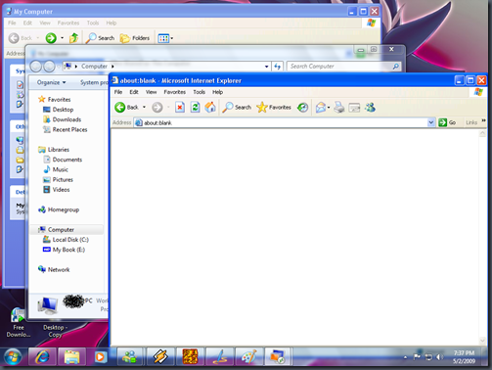Open File menu in Internet Explorer

118,92
